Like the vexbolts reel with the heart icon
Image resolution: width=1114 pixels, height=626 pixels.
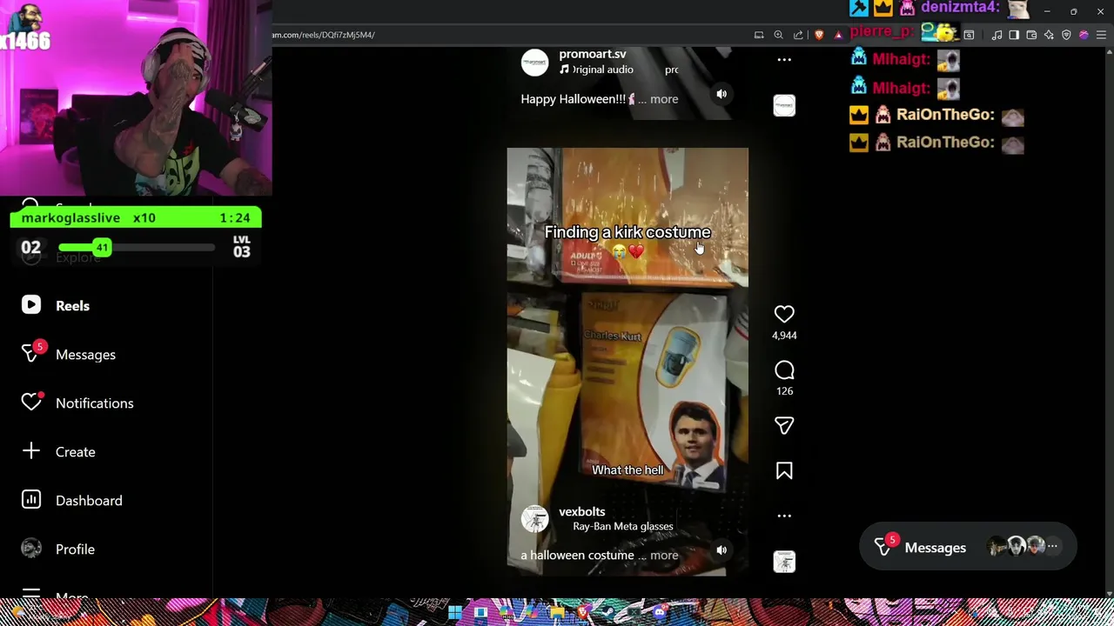(x=784, y=314)
